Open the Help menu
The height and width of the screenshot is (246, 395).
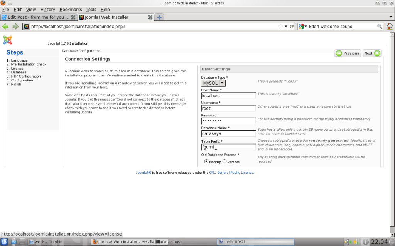coord(105,10)
